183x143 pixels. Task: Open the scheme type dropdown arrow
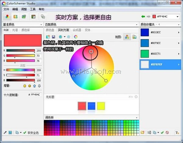pyautogui.click(x=65, y=37)
